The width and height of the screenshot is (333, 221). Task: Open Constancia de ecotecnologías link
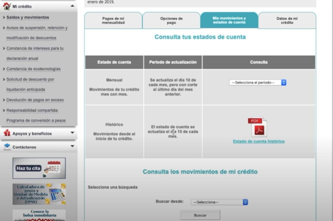point(33,69)
